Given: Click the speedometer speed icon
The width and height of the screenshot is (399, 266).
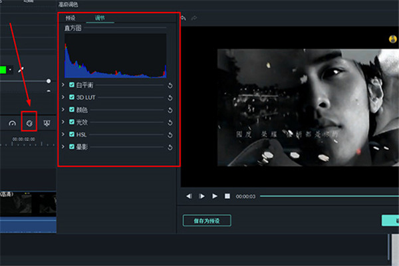Looking at the screenshot, I should (x=12, y=123).
